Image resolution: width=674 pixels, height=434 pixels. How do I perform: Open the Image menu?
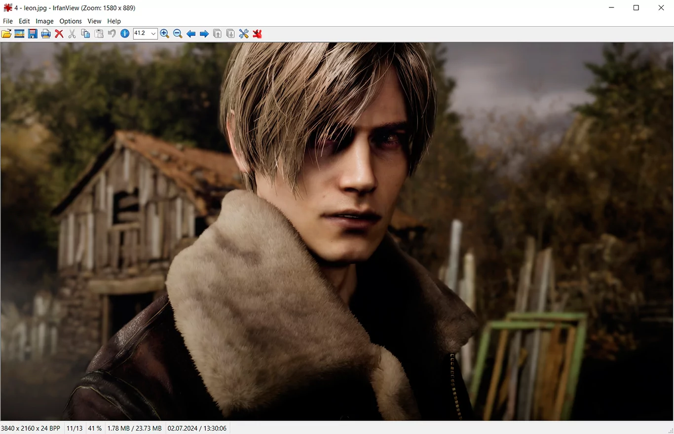tap(44, 21)
